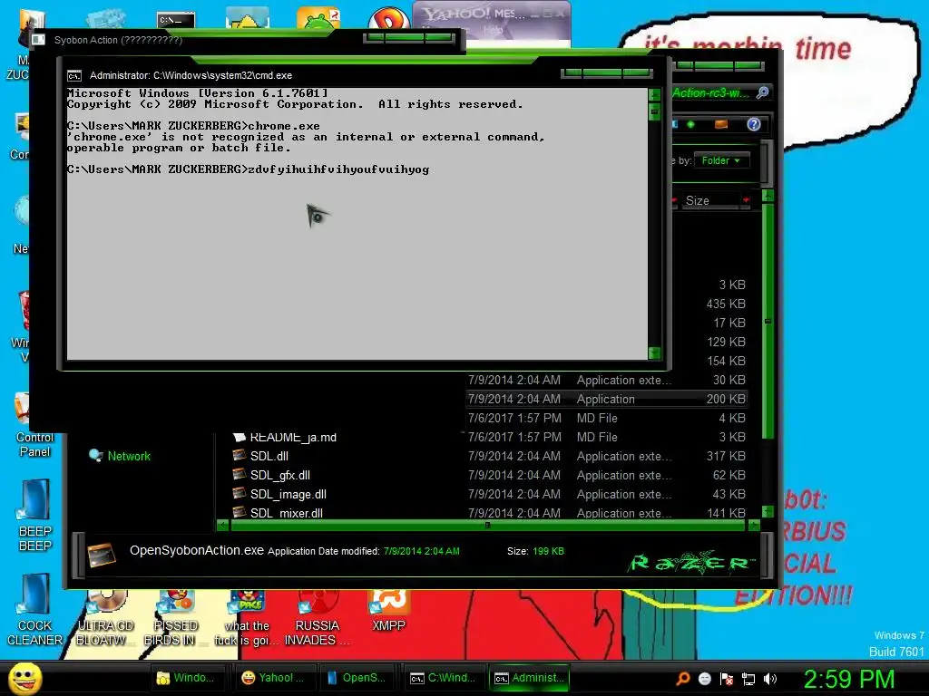Open the network tray icon
The height and width of the screenshot is (696, 929).
(748, 678)
